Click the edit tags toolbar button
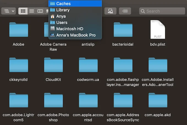Screen dimensions: 187x125 point(125,11)
